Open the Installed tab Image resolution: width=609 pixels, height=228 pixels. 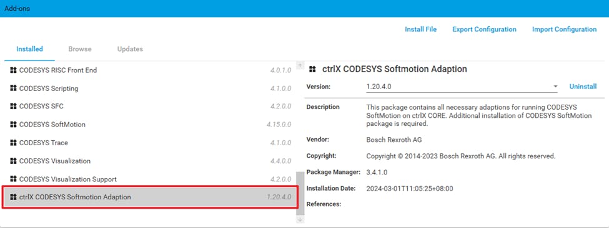point(29,49)
